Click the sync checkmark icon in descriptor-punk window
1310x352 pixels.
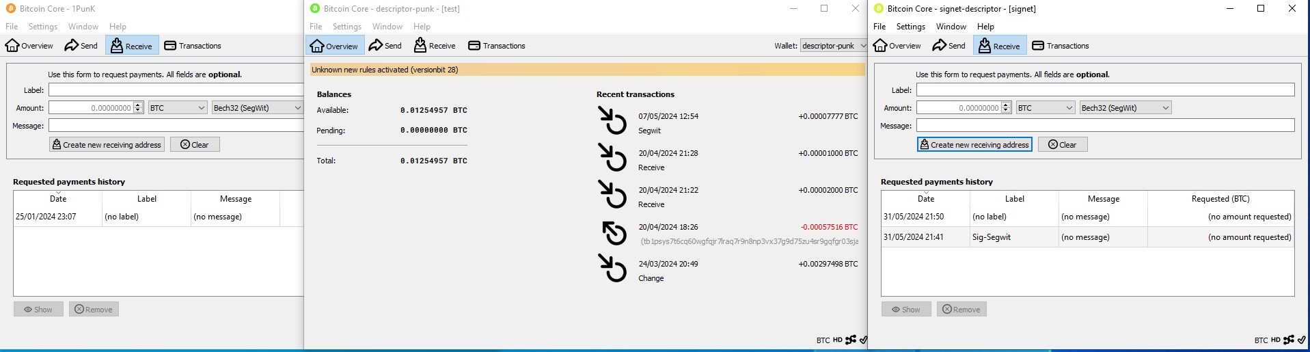[863, 340]
